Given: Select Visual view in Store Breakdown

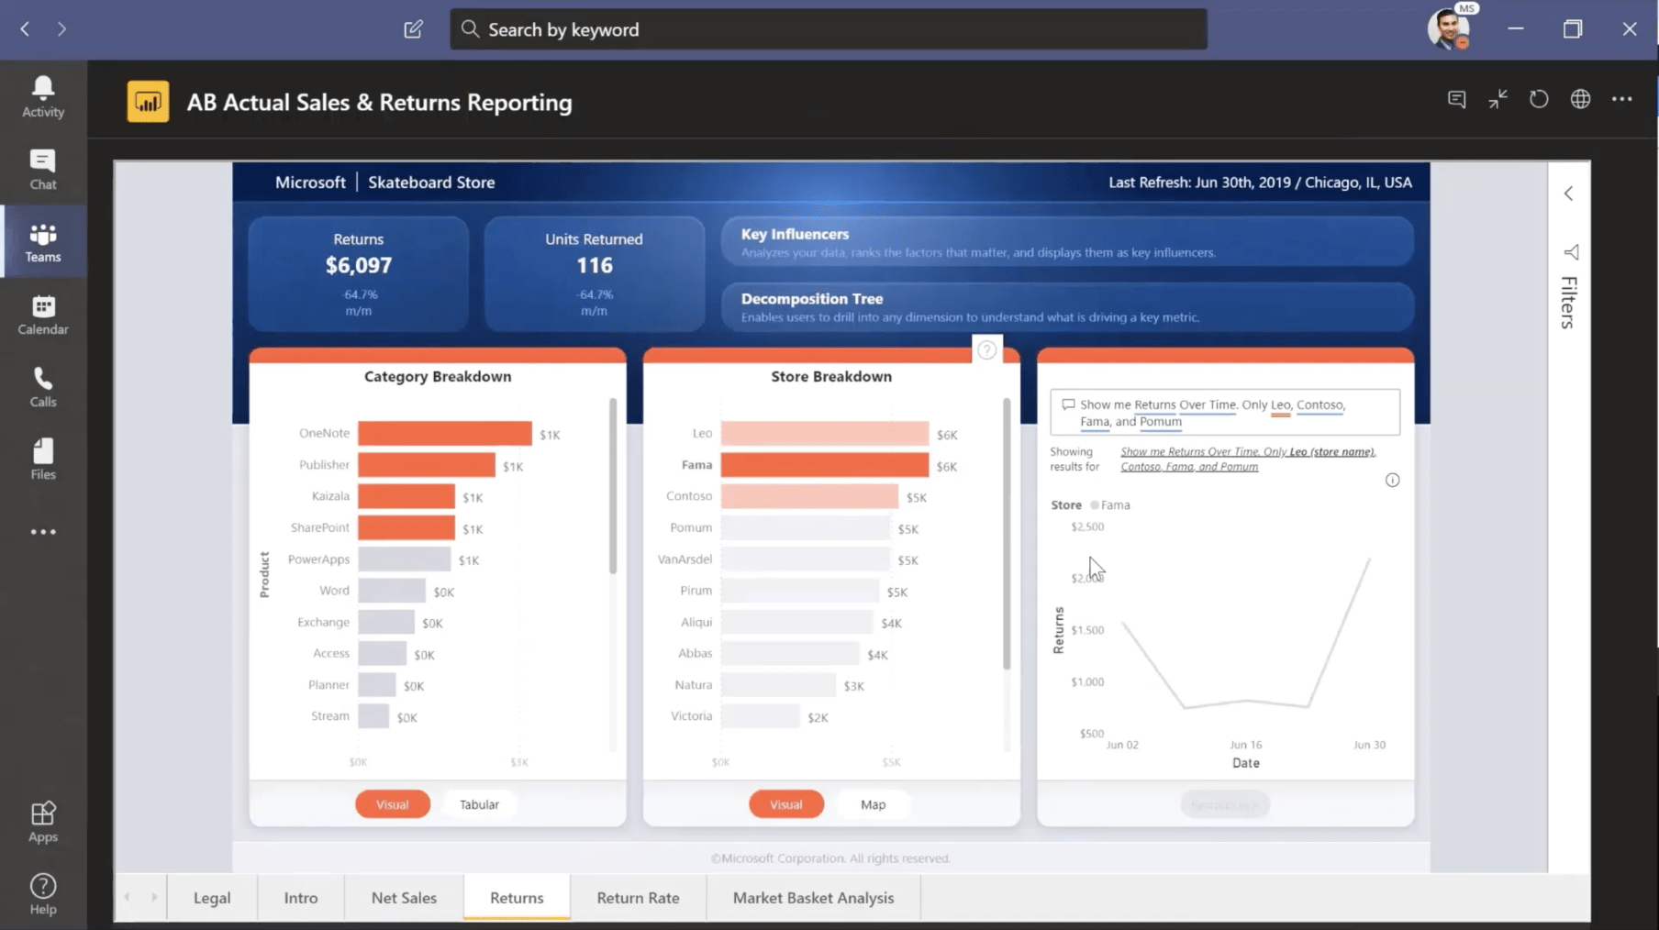Looking at the screenshot, I should point(785,804).
